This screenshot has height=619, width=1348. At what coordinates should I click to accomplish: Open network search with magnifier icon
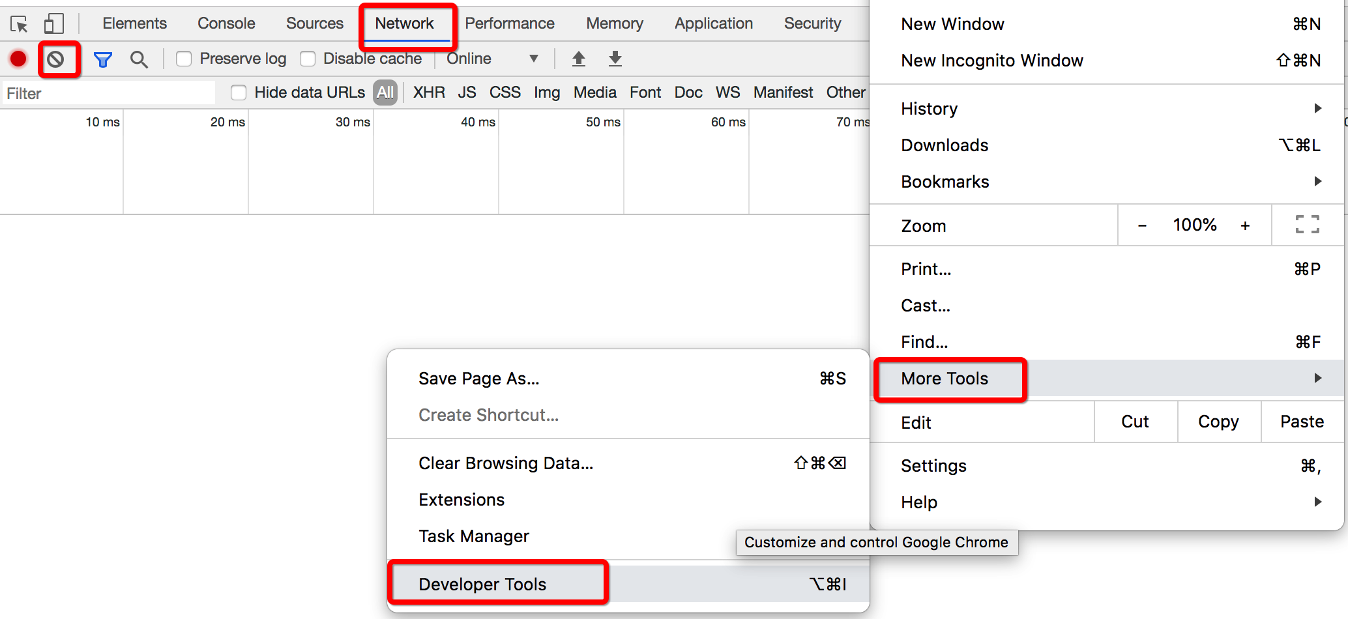[x=139, y=59]
